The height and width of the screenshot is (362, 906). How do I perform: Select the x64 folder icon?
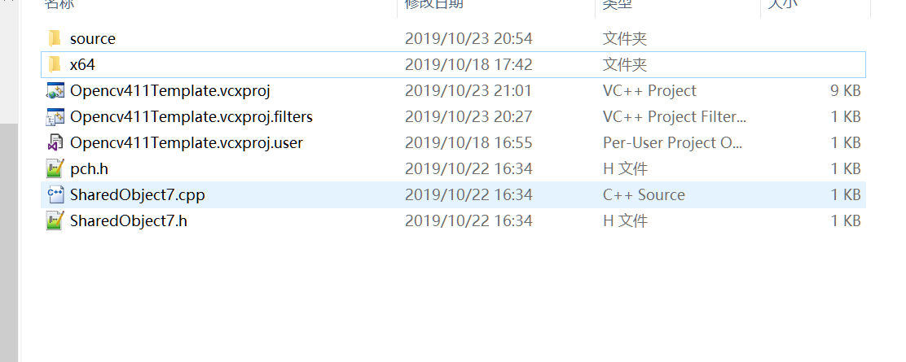55,64
